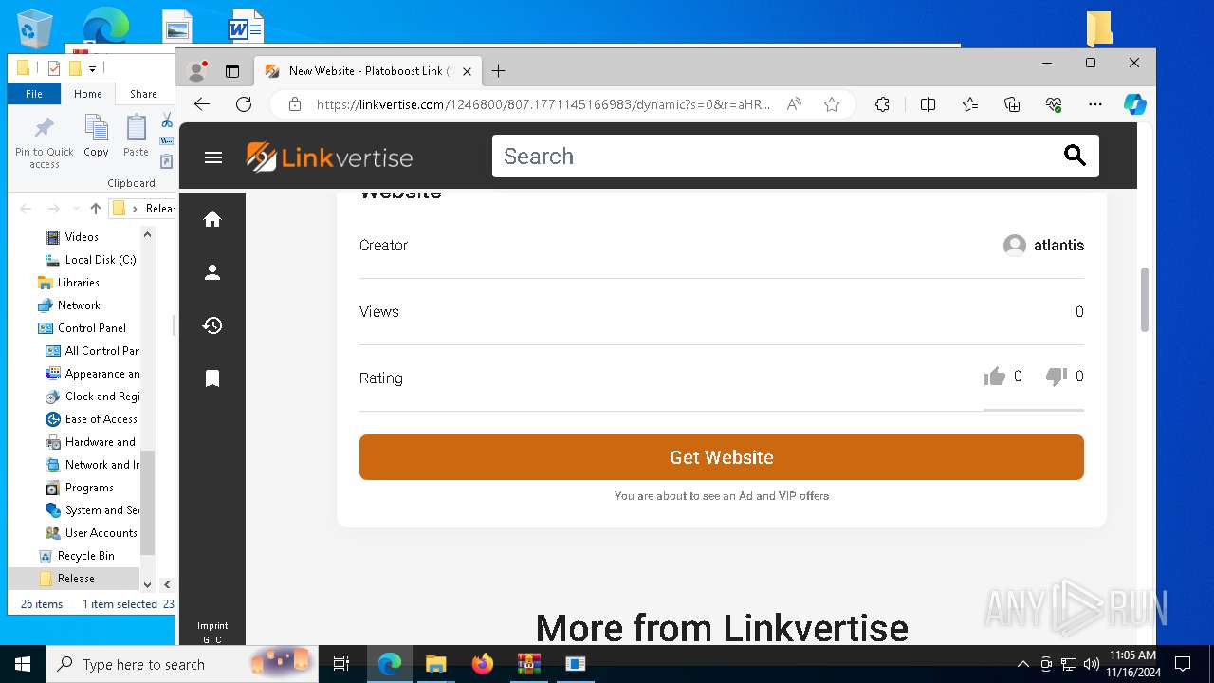The image size is (1214, 683).
Task: Click the Linkvertise logo
Action: [x=329, y=157]
